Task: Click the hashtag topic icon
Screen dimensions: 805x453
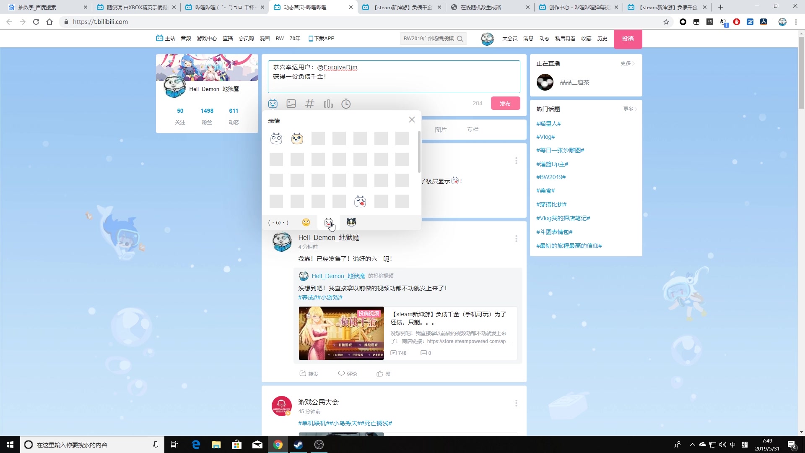Action: pos(309,104)
